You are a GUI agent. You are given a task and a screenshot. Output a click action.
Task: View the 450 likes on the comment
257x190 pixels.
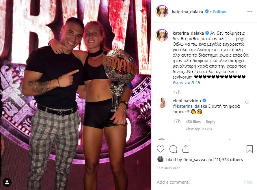tap(193, 122)
